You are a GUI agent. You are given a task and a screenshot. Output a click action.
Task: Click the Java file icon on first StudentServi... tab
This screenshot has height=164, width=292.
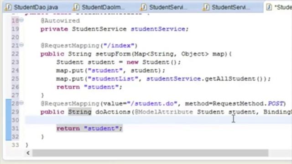pos(143,7)
